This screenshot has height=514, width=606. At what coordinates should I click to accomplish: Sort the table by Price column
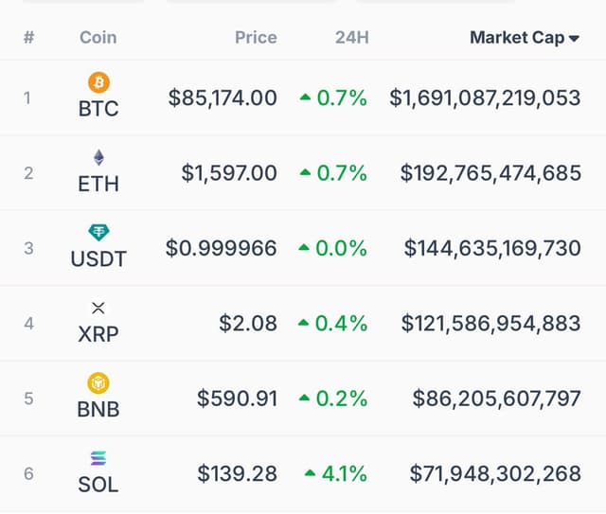pos(256,38)
